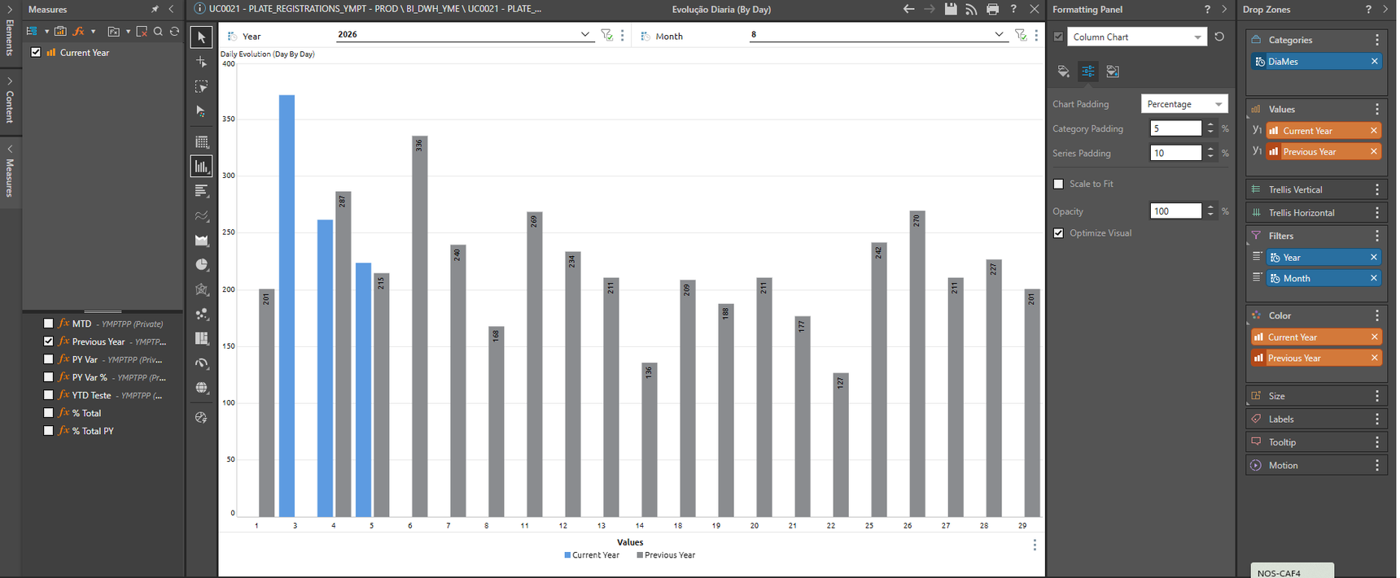Open the Labels drop zone
This screenshot has height=578, width=1400.
click(x=1316, y=419)
